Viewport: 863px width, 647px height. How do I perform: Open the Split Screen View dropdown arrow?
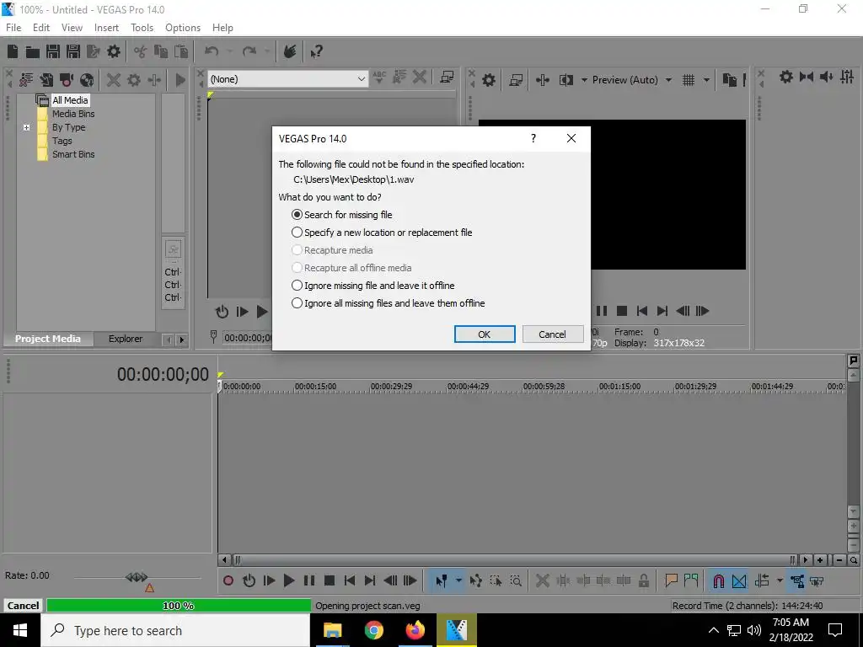tap(584, 80)
